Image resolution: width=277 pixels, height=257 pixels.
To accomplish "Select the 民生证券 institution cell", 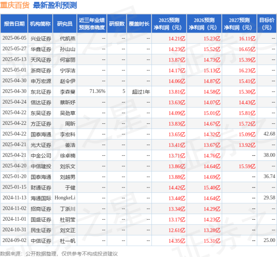I will point(41,230).
